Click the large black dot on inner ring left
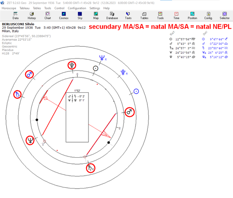This screenshot has height=198, width=233. coord(37,120)
